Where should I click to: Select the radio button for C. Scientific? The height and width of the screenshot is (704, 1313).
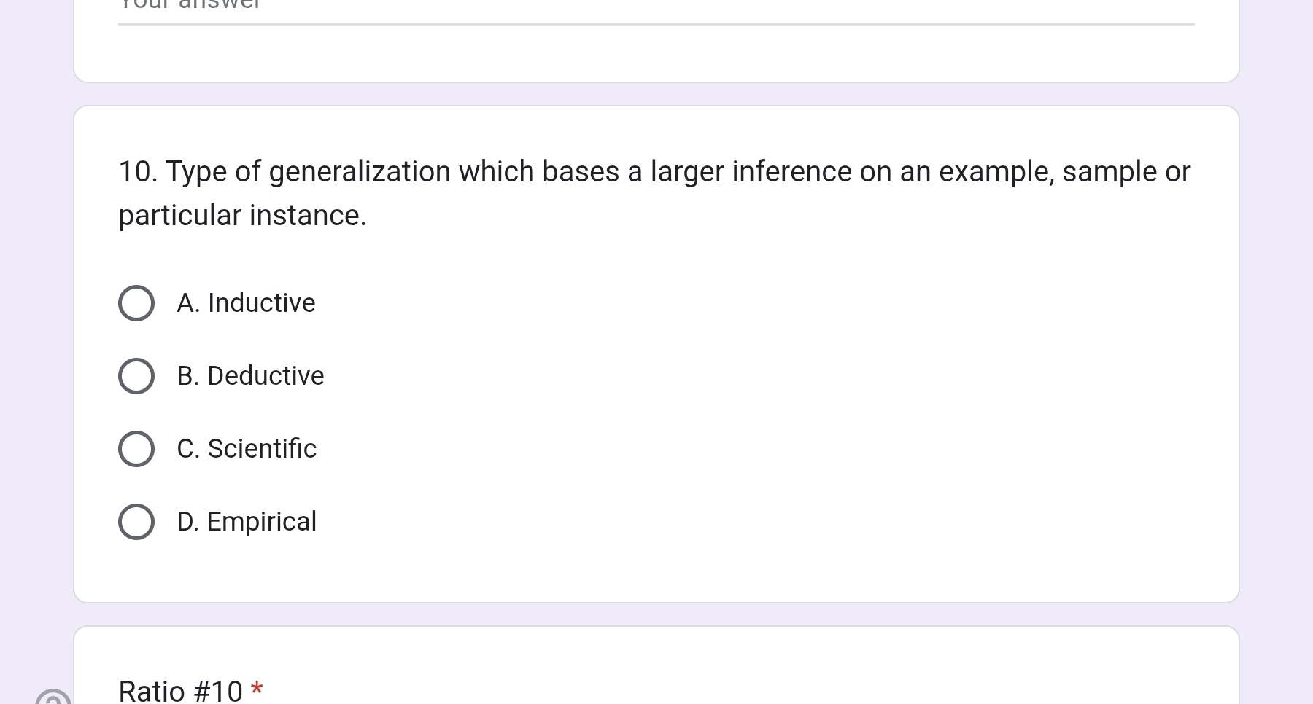[x=136, y=449]
